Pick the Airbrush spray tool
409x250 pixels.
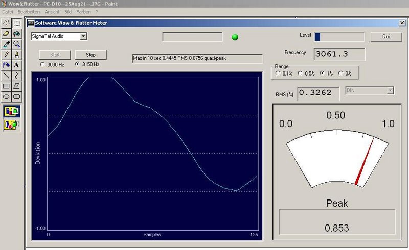(6, 65)
